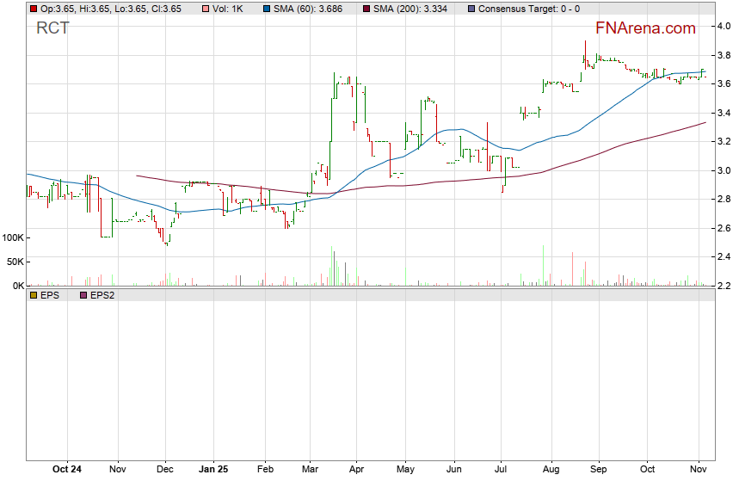Screen dimensions: 739x487
Task: Click the pink Vol legend swatch
Action: [x=204, y=9]
